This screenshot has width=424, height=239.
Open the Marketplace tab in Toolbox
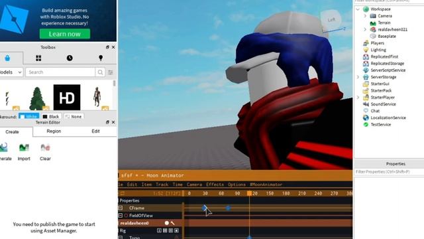pos(7,58)
